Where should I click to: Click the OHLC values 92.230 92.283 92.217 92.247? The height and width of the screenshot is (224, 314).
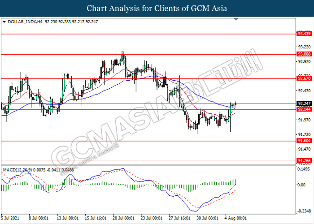point(71,22)
